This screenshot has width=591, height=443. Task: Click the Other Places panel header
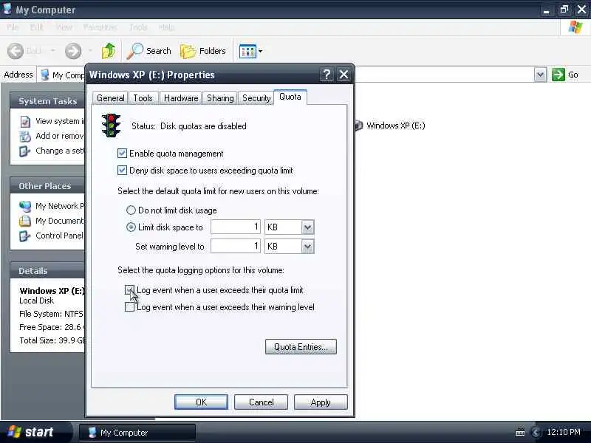pos(48,186)
